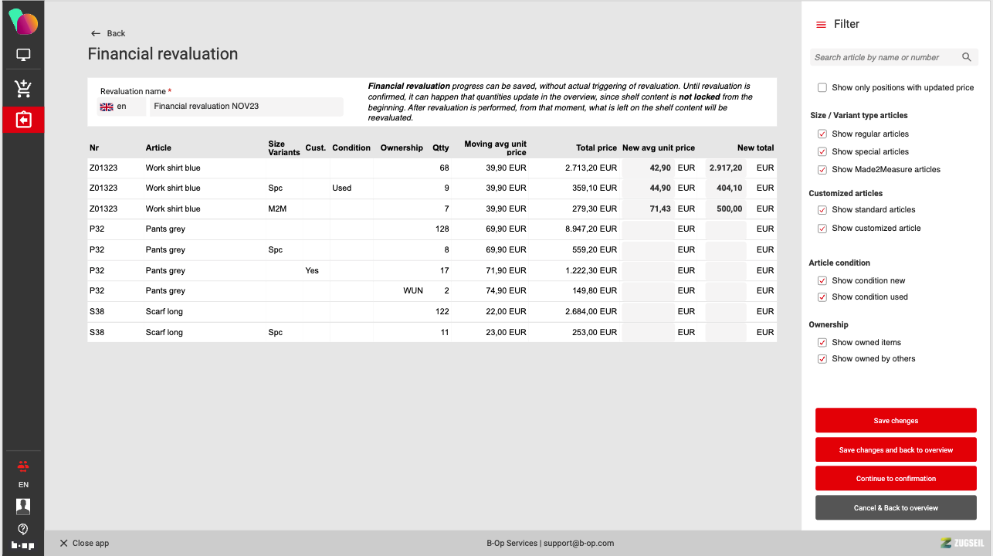Toggle Show condition used checkbox

point(822,297)
